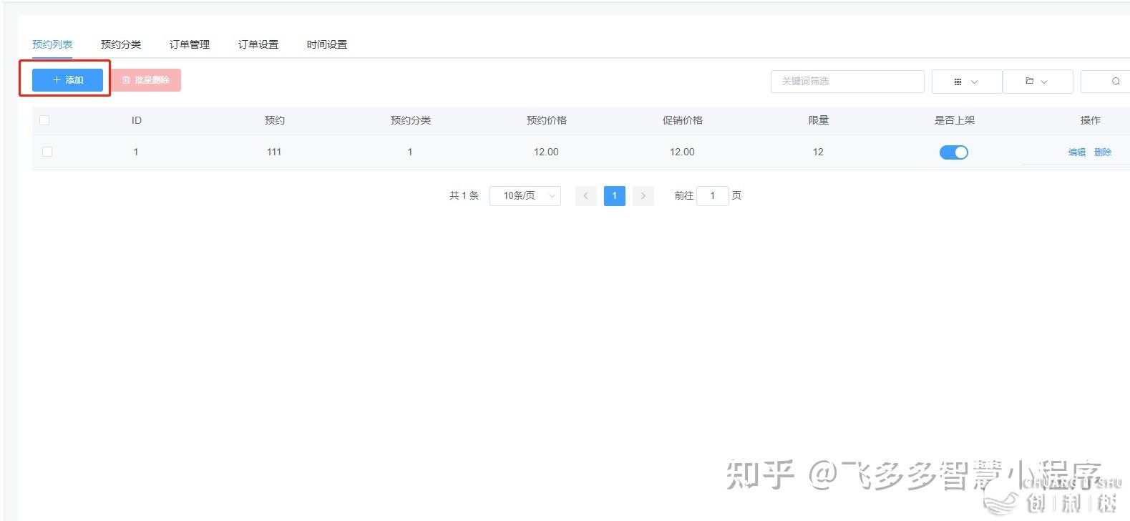Open the 时间设置 tab

tap(327, 44)
